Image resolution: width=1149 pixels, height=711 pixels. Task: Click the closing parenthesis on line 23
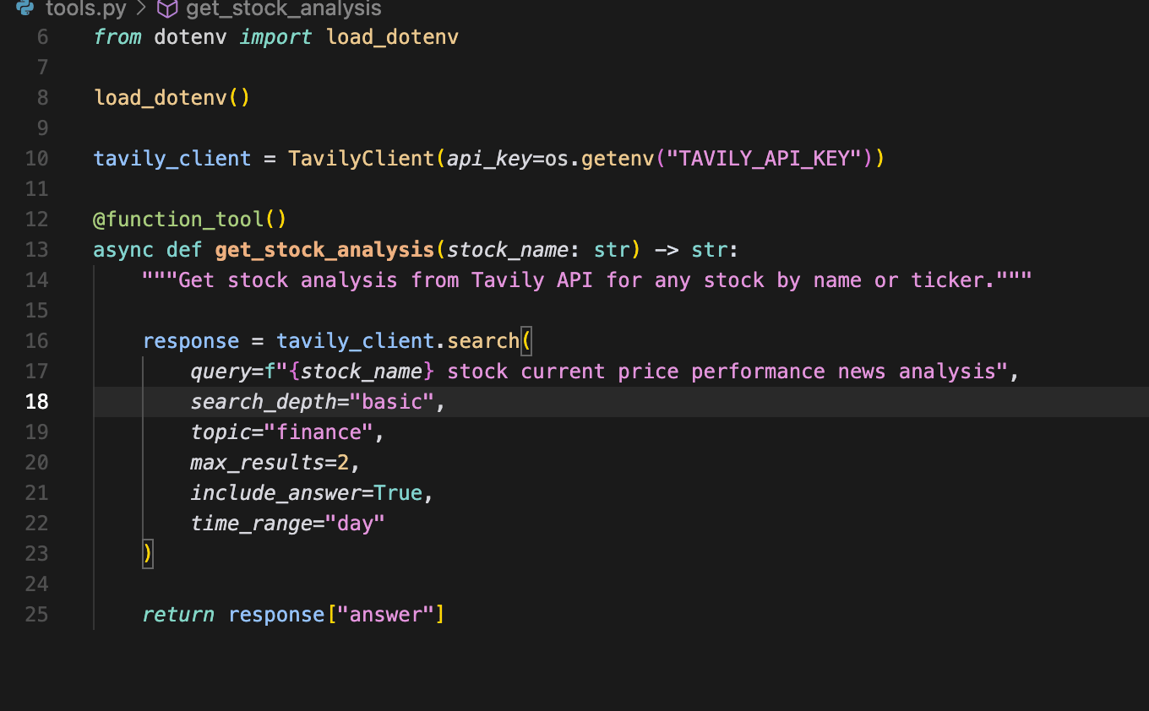coord(148,554)
